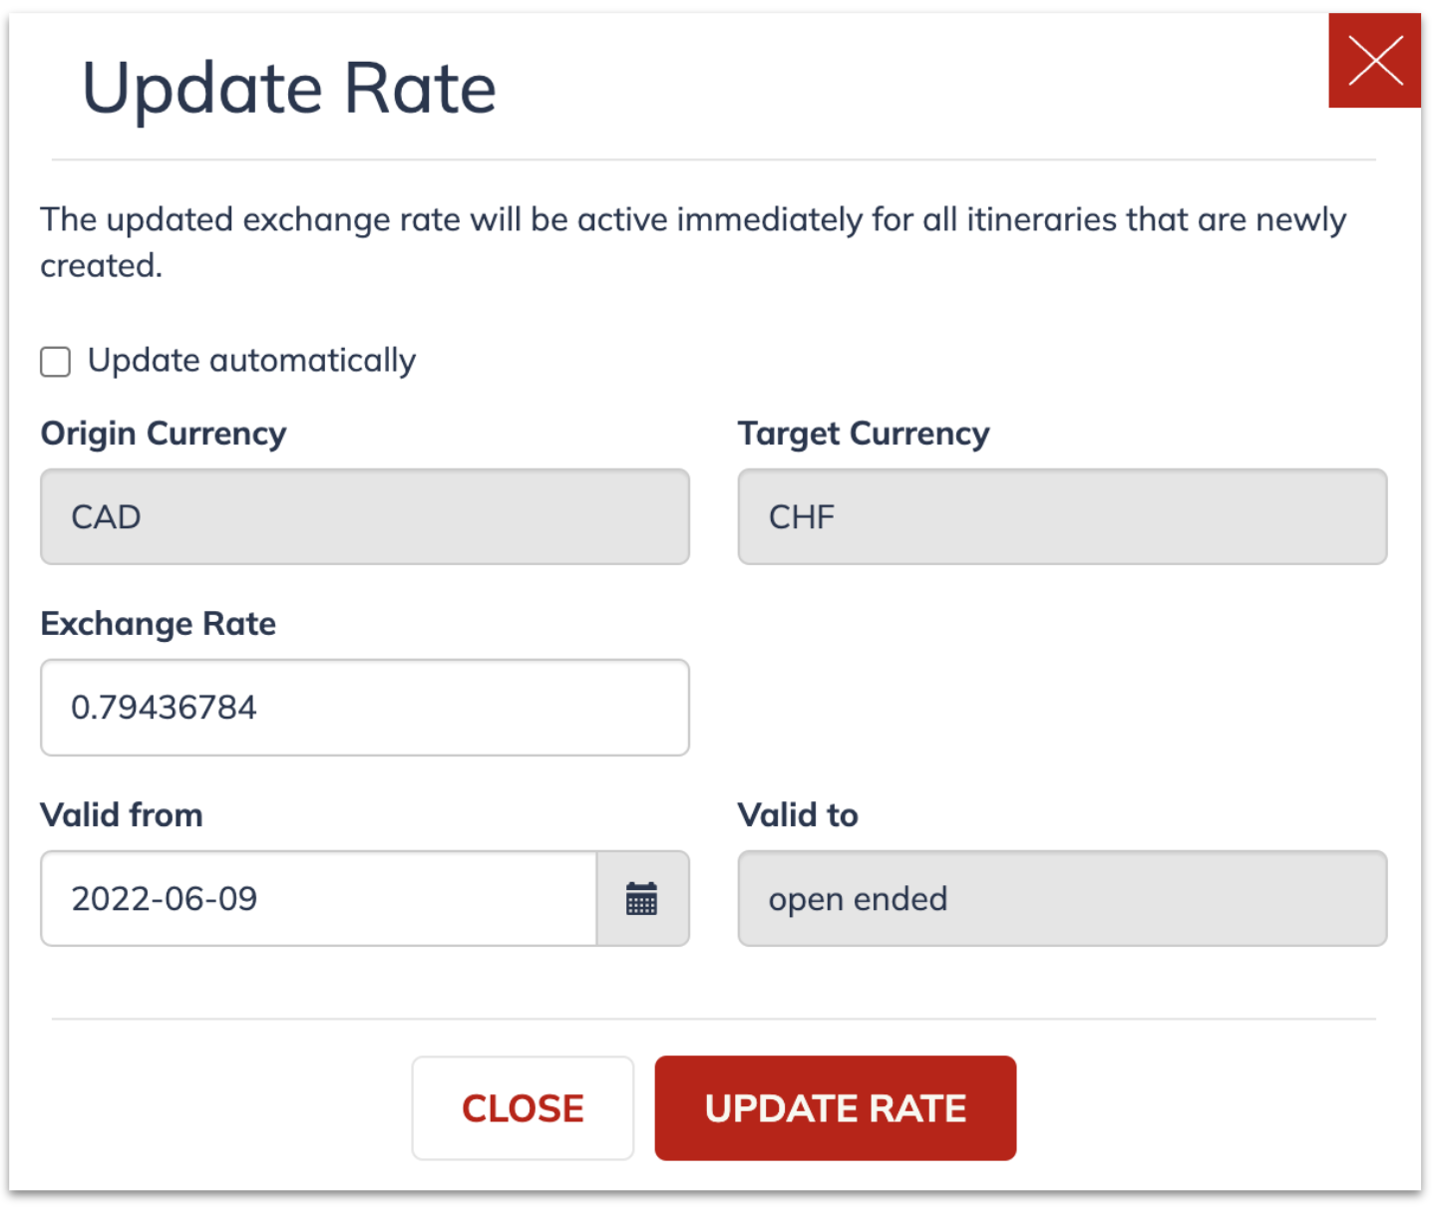Viewport: 1432px width, 1208px height.
Task: Click the 'Update Rate' dialog title
Action: tap(289, 89)
